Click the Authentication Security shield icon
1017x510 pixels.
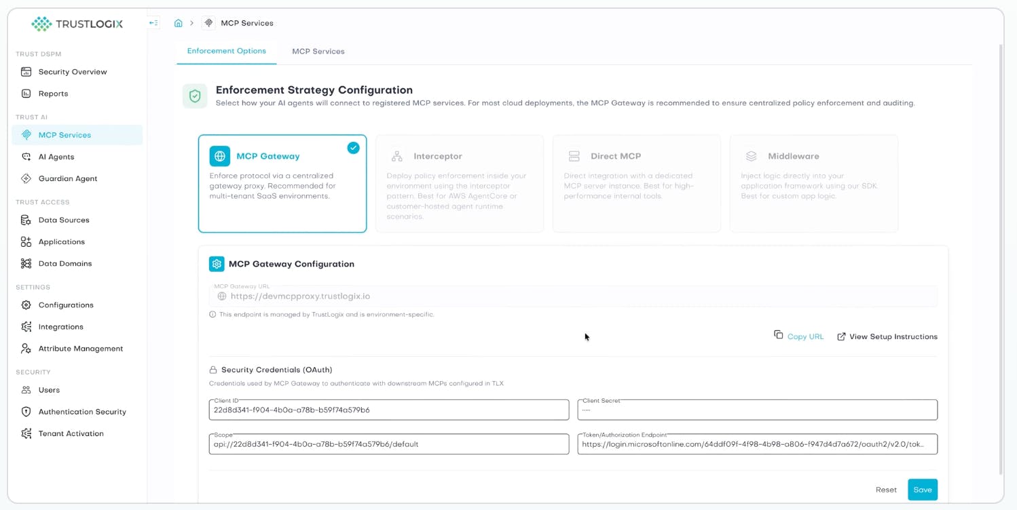click(26, 412)
